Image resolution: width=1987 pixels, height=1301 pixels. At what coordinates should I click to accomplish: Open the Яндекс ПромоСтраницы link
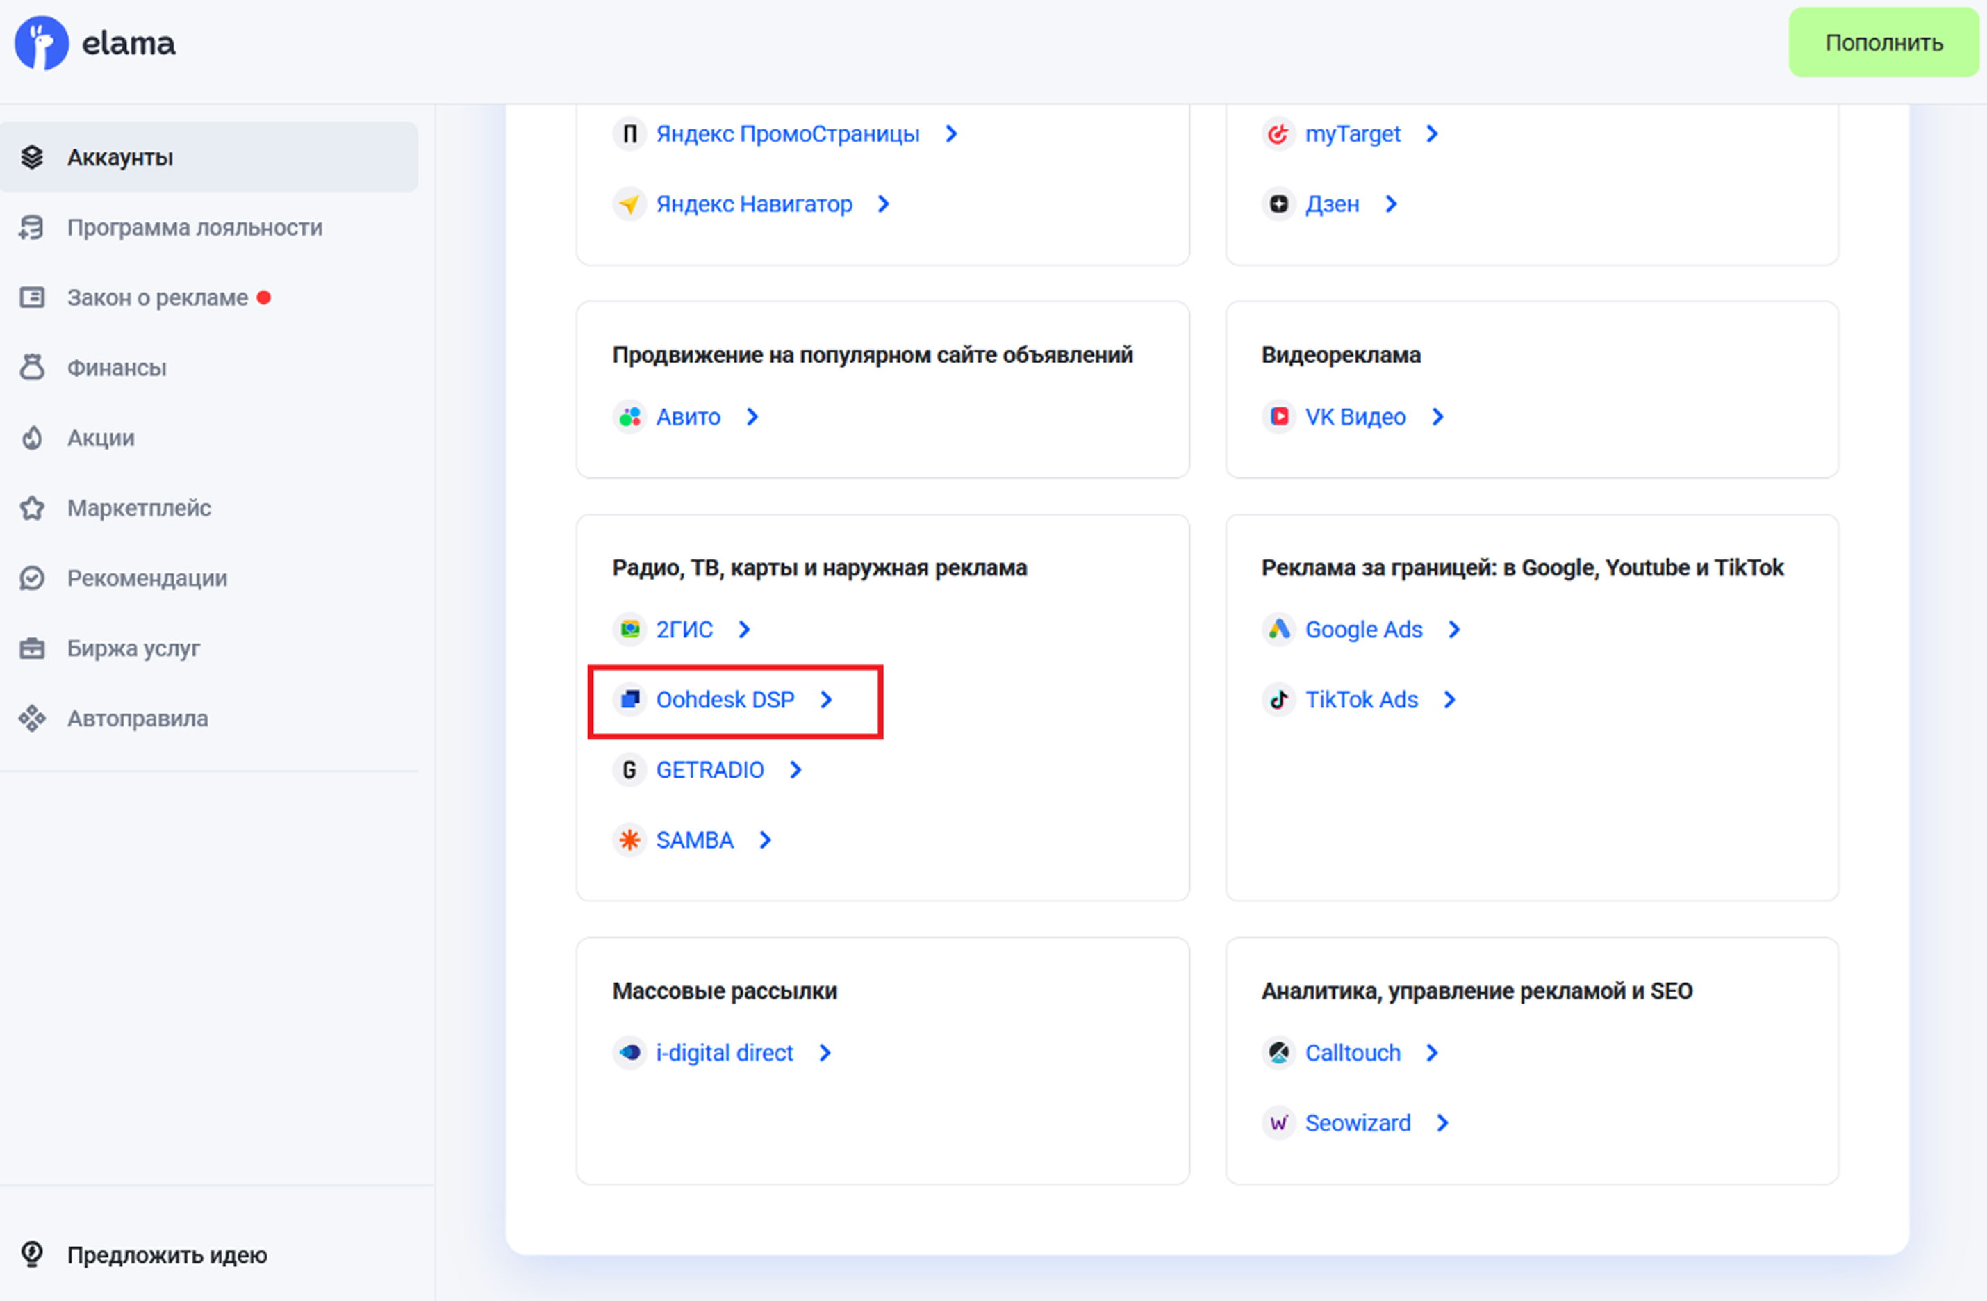(x=786, y=133)
